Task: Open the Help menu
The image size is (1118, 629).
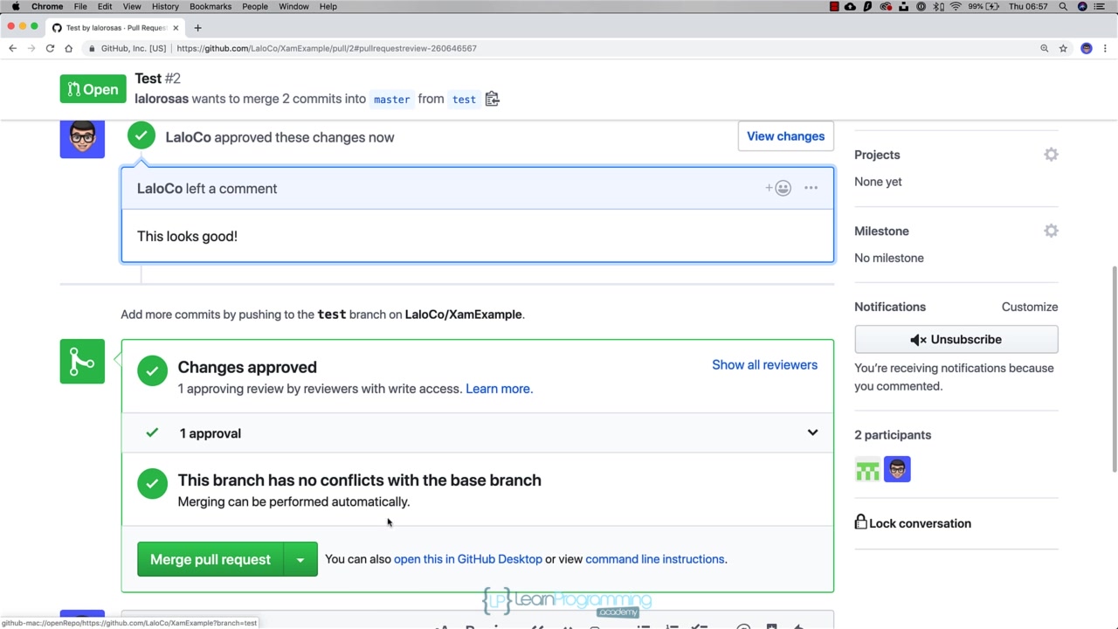Action: pos(328,6)
